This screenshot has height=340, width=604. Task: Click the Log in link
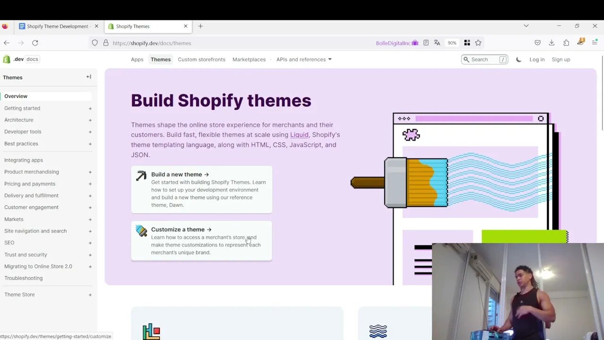(537, 59)
